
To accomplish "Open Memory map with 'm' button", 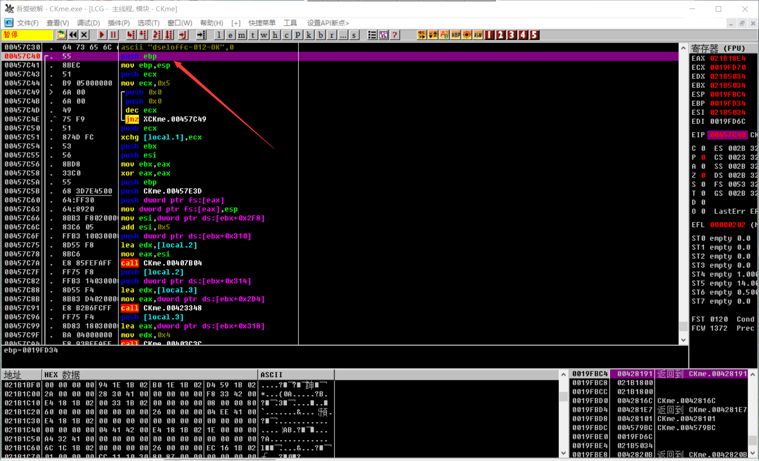I will 241,35.
